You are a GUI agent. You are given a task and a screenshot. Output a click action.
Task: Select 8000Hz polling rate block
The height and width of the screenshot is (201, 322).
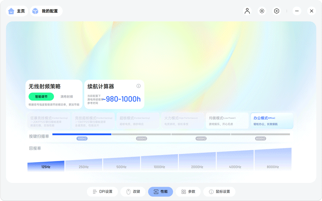pos(272,160)
